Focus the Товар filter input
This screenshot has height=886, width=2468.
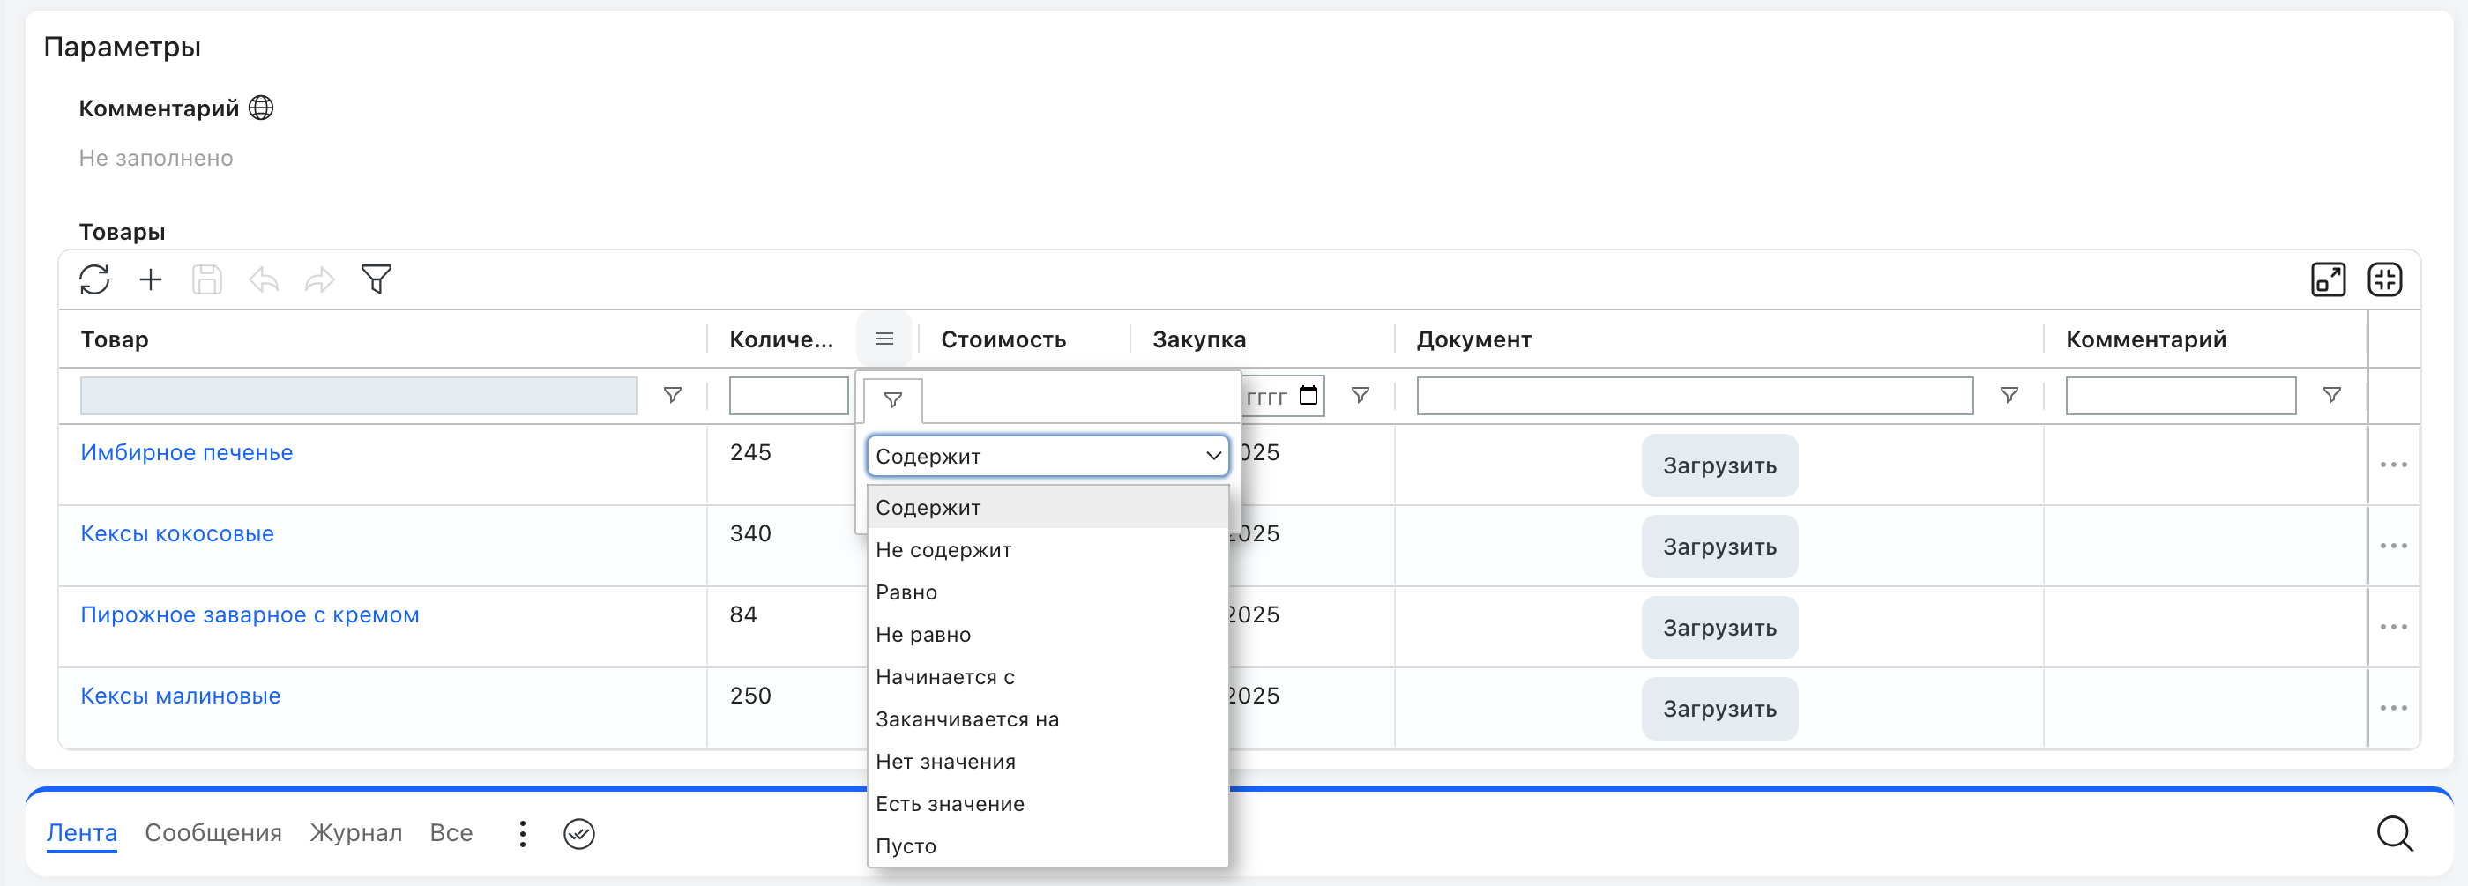pos(358,396)
